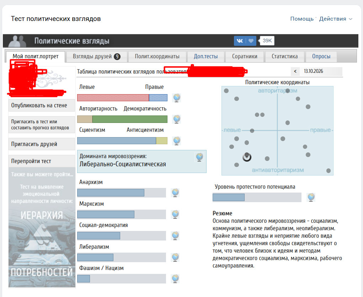This screenshot has width=363, height=297.
Task: Click the 39K likes counter
Action: (267, 41)
